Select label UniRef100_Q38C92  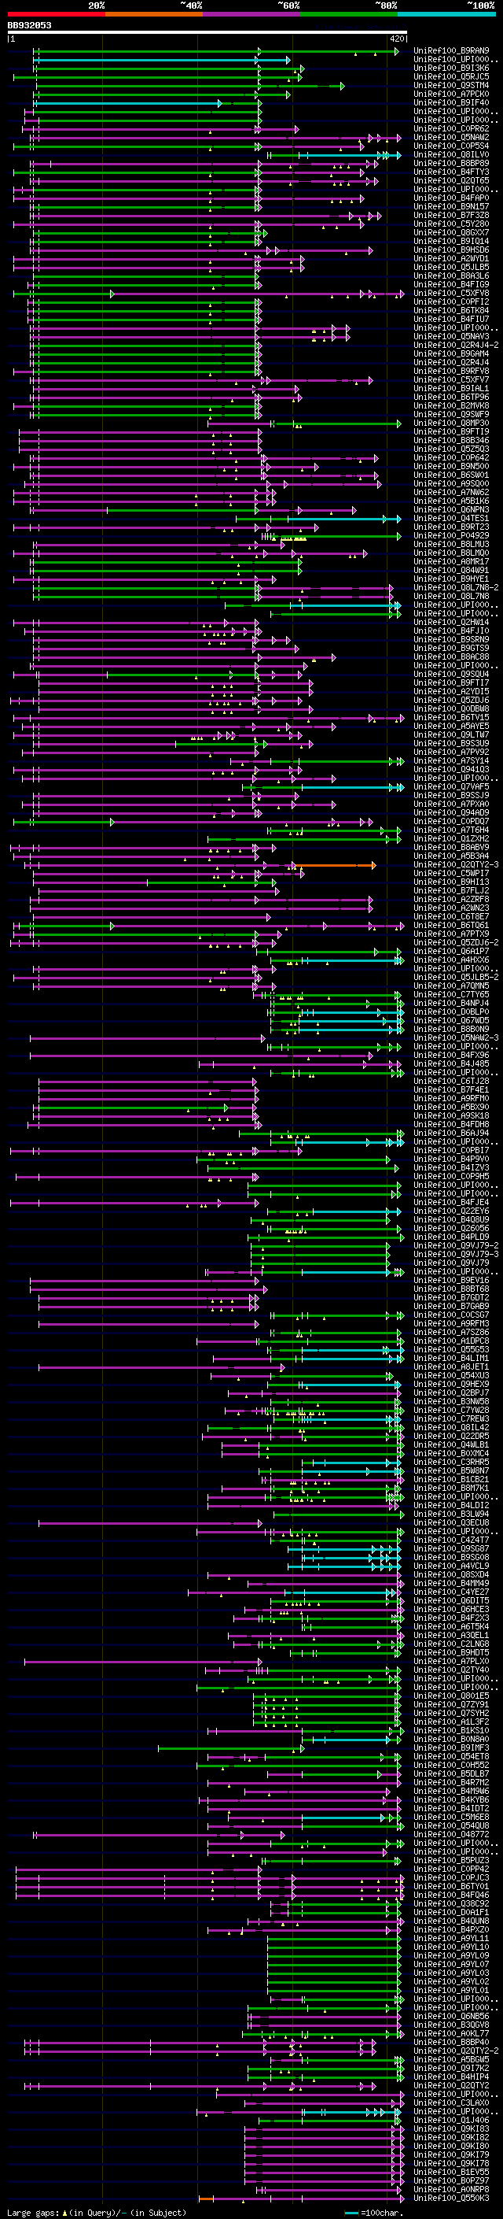450,1905
